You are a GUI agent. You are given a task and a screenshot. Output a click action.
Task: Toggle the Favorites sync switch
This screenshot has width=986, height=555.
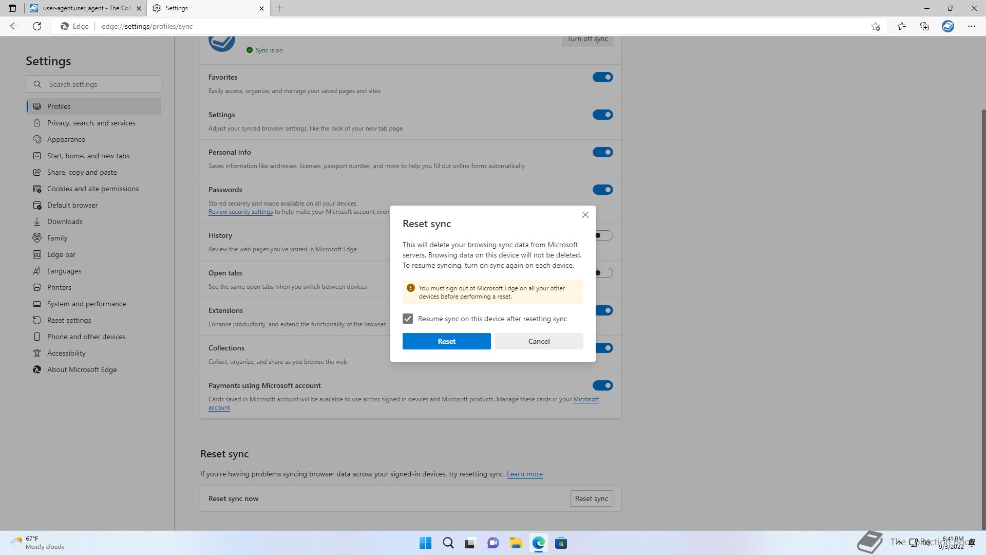[602, 77]
